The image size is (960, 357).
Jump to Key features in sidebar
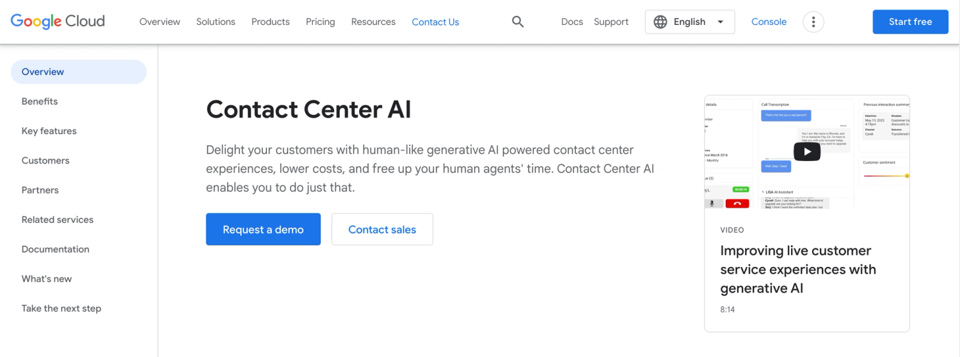tap(49, 131)
